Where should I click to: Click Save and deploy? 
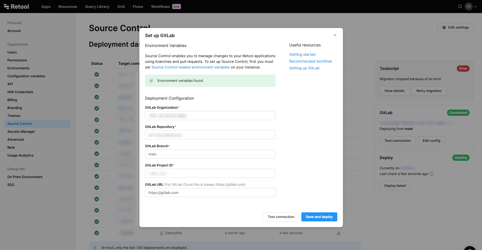click(x=319, y=217)
